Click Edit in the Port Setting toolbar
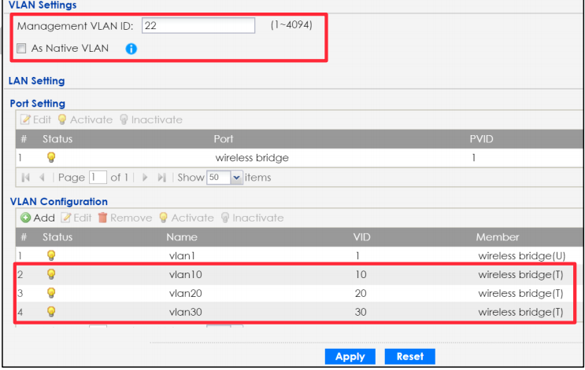The image size is (585, 370). pos(36,120)
